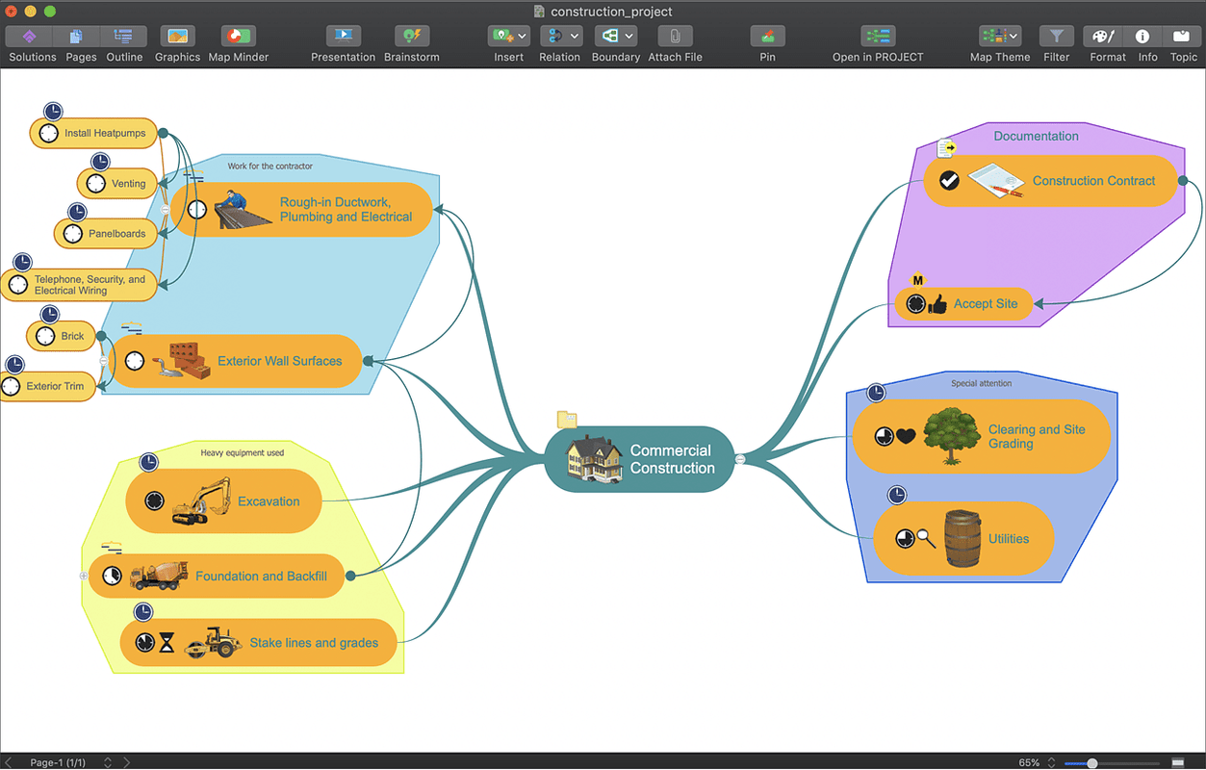The height and width of the screenshot is (770, 1206).
Task: Select the Telephone, Security, and Electrical Wiring topic
Action: [79, 285]
